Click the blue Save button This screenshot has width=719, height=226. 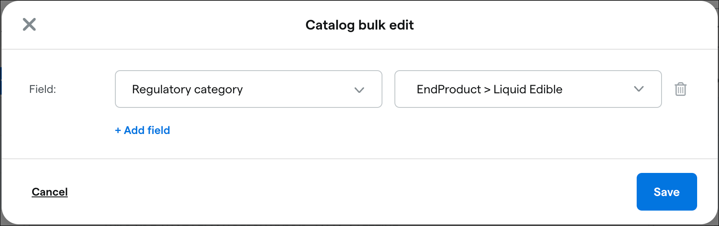pos(666,192)
